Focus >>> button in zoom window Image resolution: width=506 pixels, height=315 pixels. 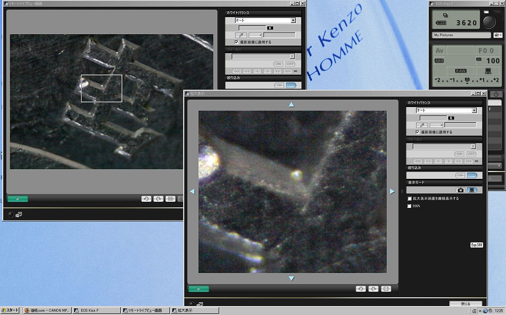(468, 161)
